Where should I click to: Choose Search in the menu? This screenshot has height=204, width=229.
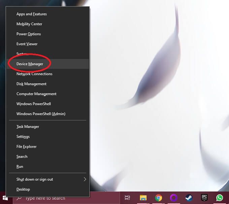47,156
